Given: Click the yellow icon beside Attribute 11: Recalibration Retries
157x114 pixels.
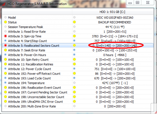Looking at the screenshot, I should click(x=5, y=64).
